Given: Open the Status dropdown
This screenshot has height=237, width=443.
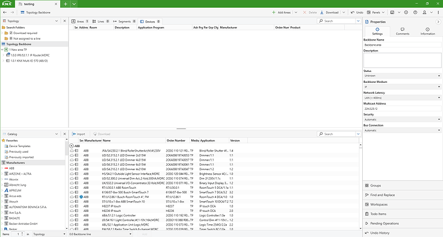Looking at the screenshot, I should click(402, 76).
